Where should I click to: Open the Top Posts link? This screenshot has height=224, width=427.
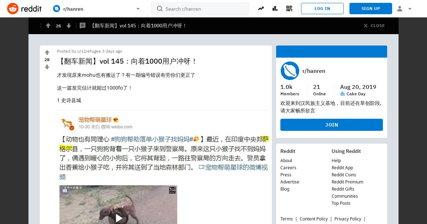point(341,203)
